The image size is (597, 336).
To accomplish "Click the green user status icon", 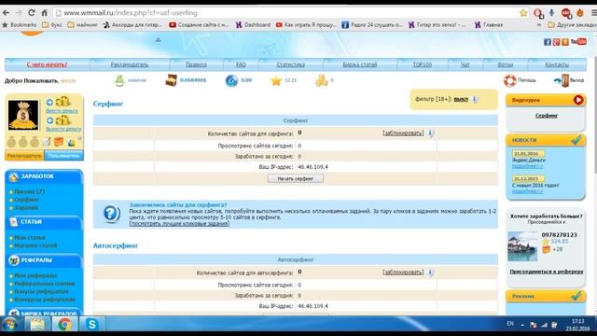I will [x=119, y=80].
